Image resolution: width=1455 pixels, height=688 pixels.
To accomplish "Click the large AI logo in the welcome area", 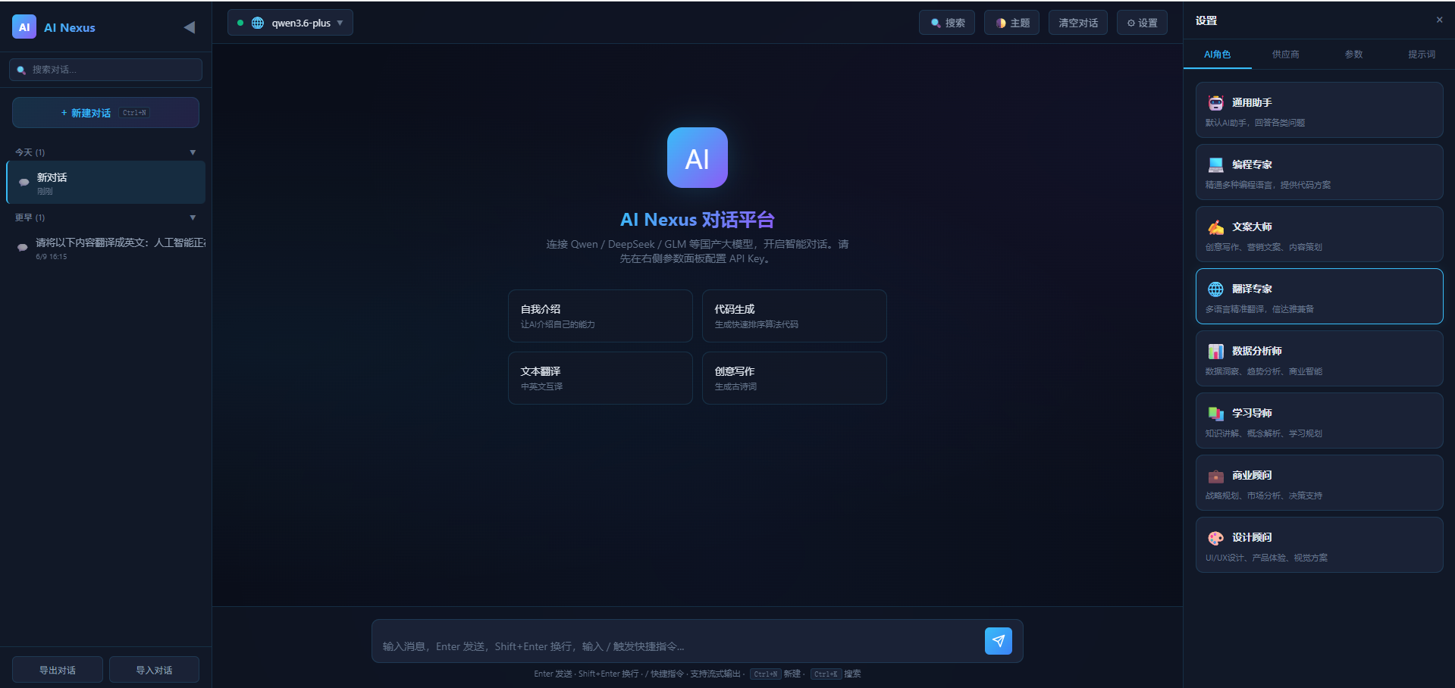I will click(x=697, y=158).
